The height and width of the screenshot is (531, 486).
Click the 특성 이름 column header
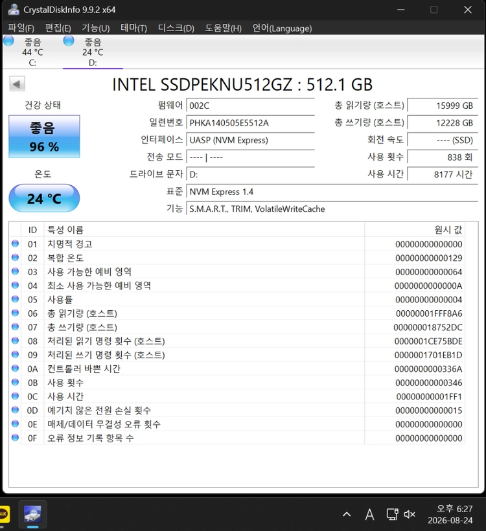tap(204, 230)
